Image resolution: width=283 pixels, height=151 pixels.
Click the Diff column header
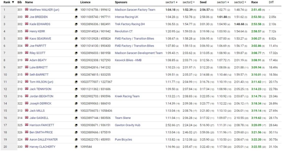click(271, 2)
